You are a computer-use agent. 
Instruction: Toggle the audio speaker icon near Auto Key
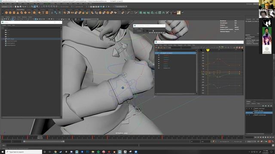(x=266, y=142)
